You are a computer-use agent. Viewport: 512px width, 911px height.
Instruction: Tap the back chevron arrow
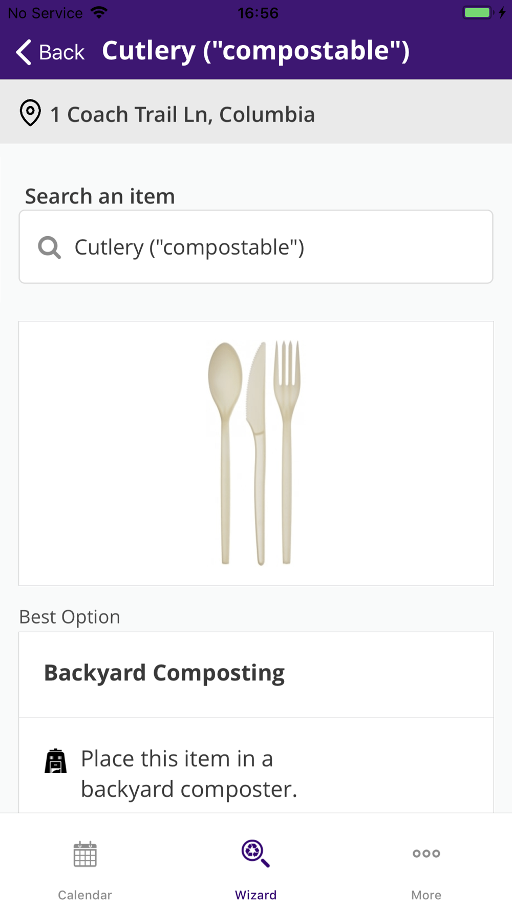(24, 52)
